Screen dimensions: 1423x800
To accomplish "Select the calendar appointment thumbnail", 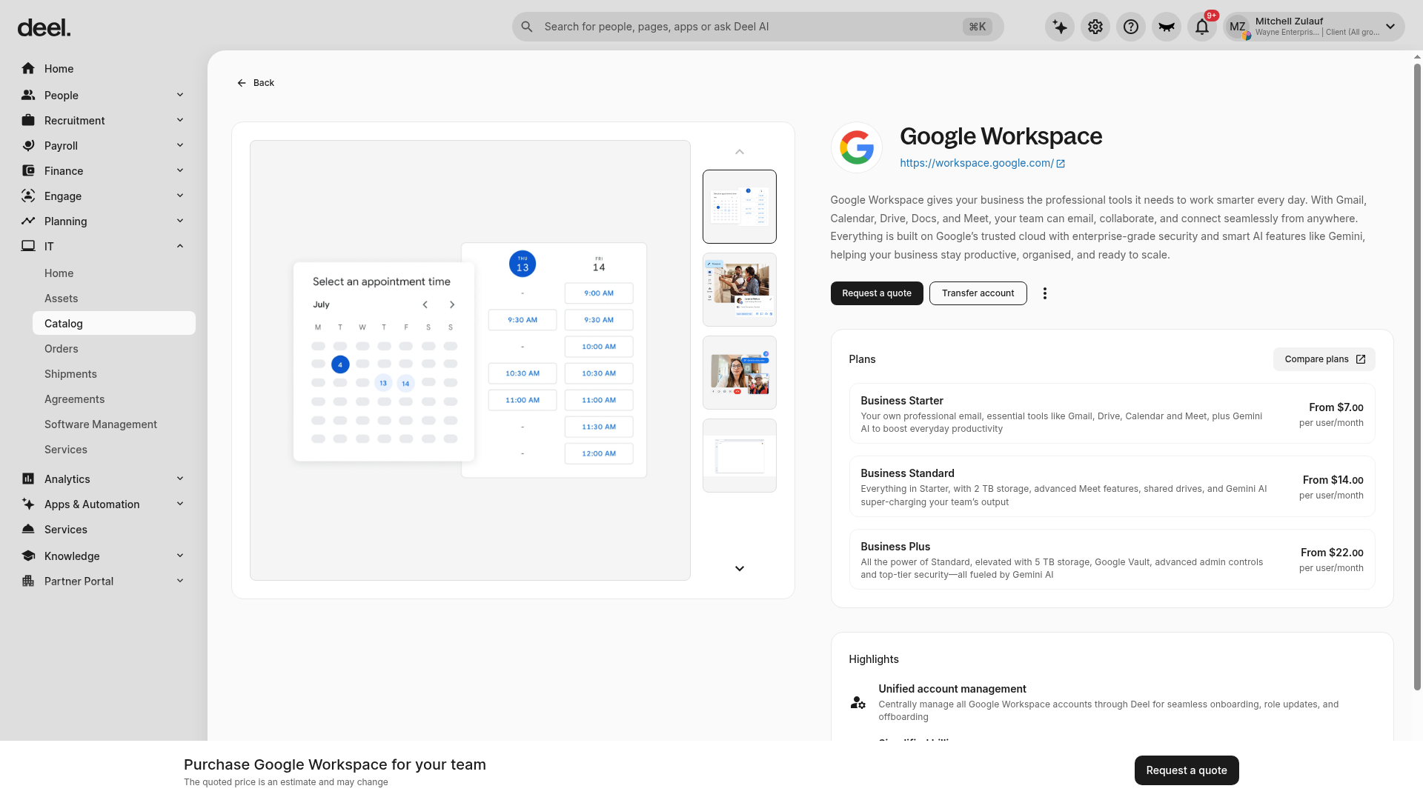I will pos(740,207).
